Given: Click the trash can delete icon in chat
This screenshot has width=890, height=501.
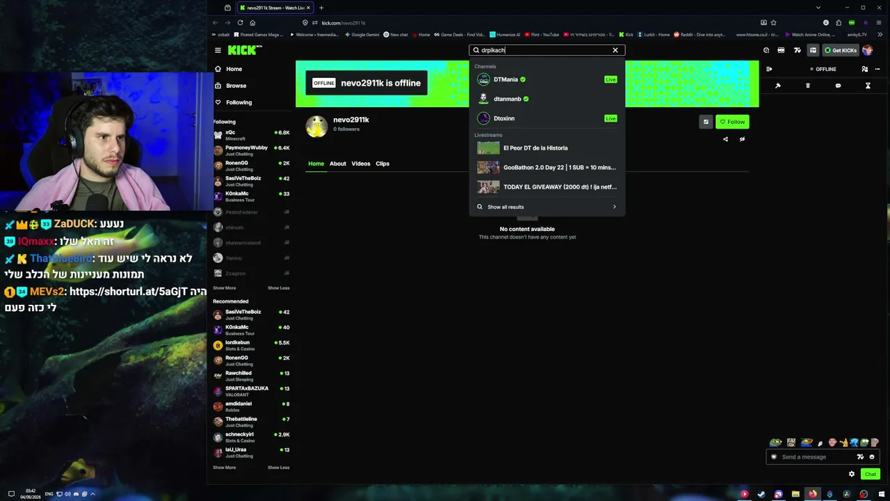Looking at the screenshot, I should (808, 86).
